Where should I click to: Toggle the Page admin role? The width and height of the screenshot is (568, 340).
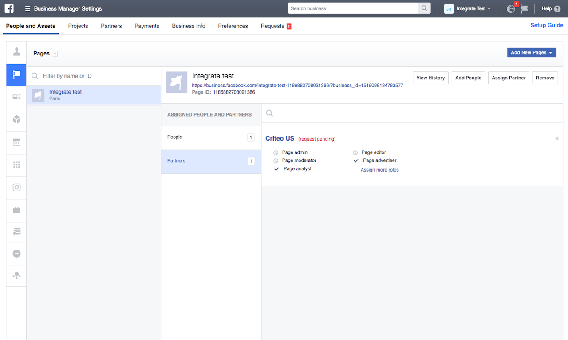(276, 152)
